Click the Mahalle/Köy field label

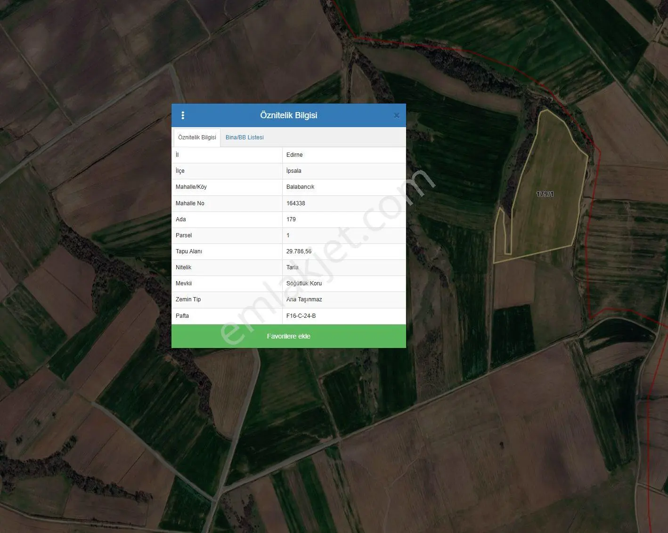tap(191, 187)
